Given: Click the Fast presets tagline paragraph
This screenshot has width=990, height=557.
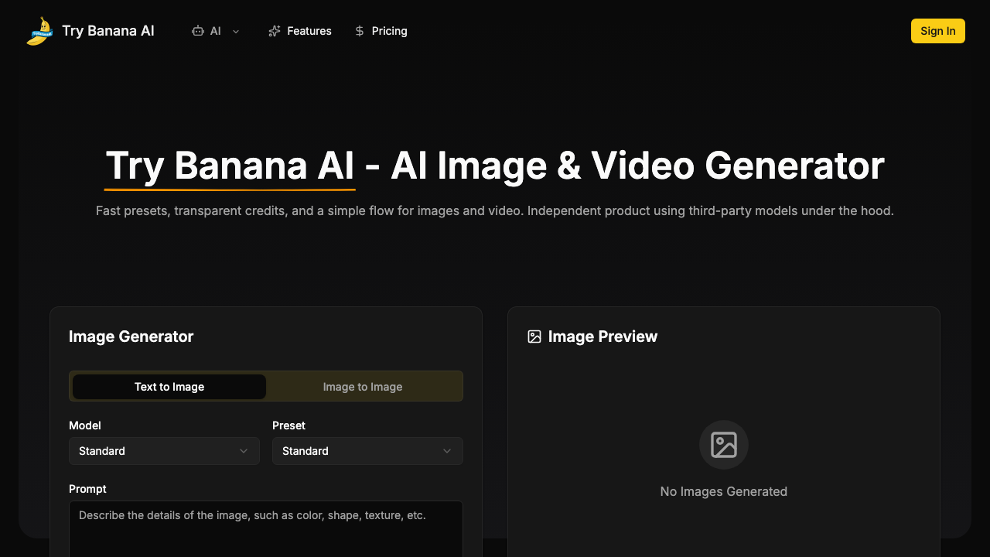Looking at the screenshot, I should click(495, 210).
